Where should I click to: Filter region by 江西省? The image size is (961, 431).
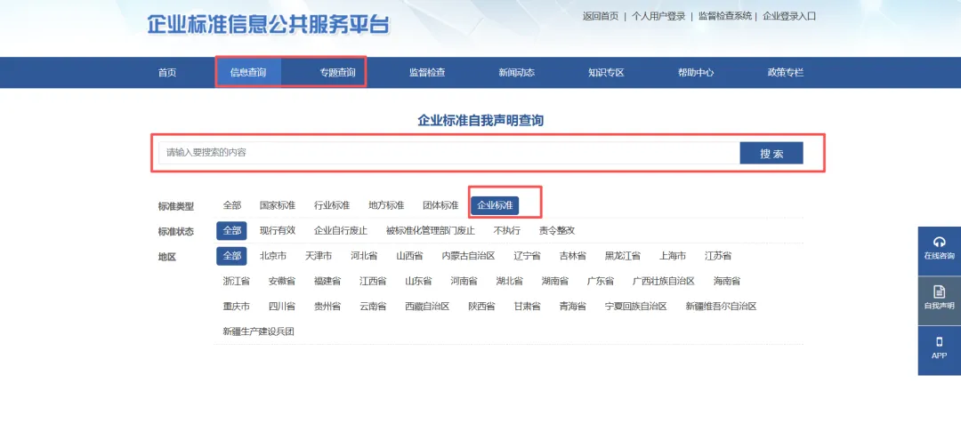click(373, 281)
